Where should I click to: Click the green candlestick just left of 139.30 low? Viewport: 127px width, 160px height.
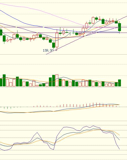(x=53, y=45)
